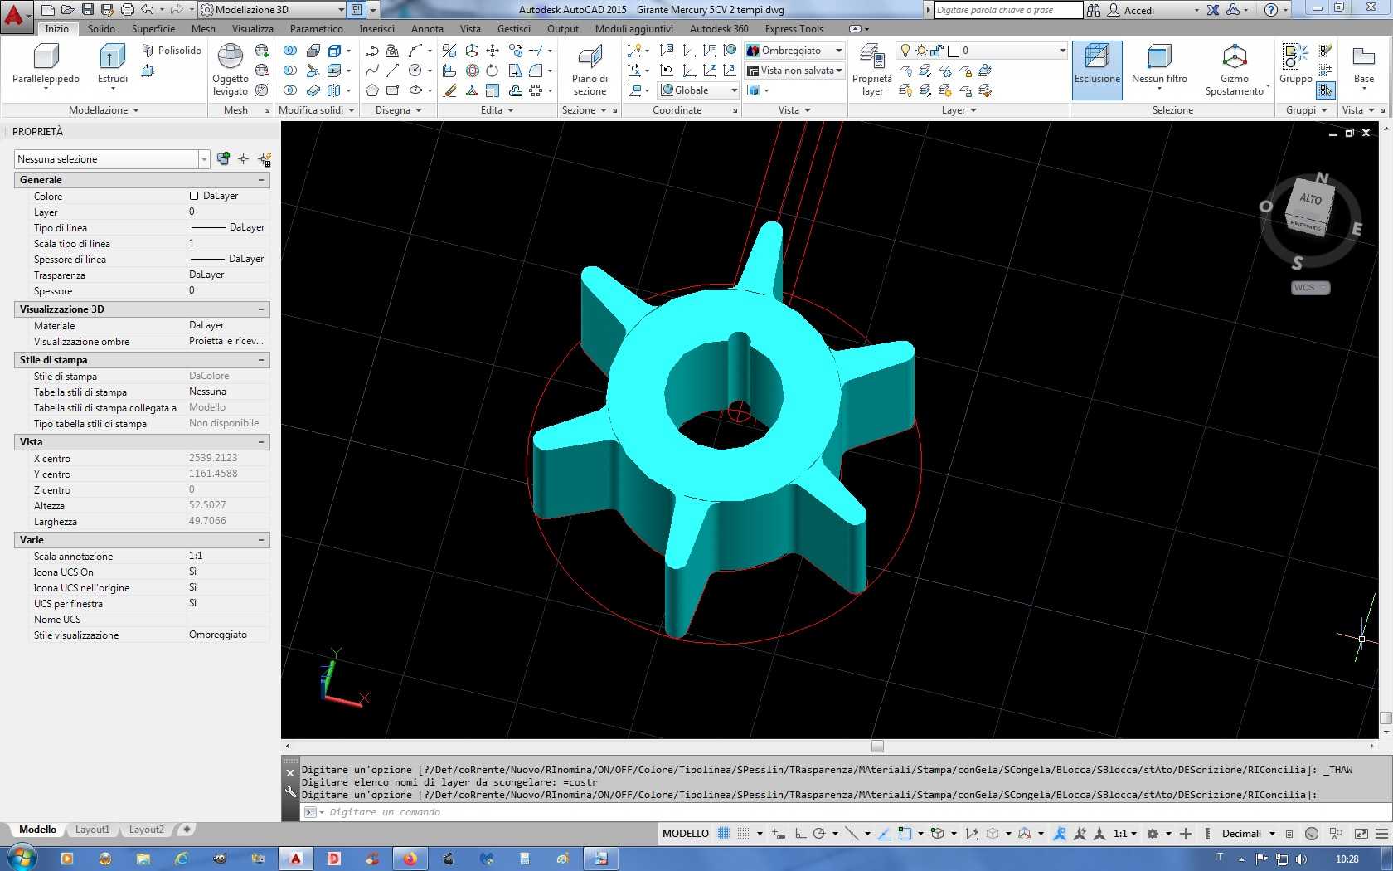The width and height of the screenshot is (1393, 871).
Task: Choose the Polisolido tool
Action: click(172, 51)
